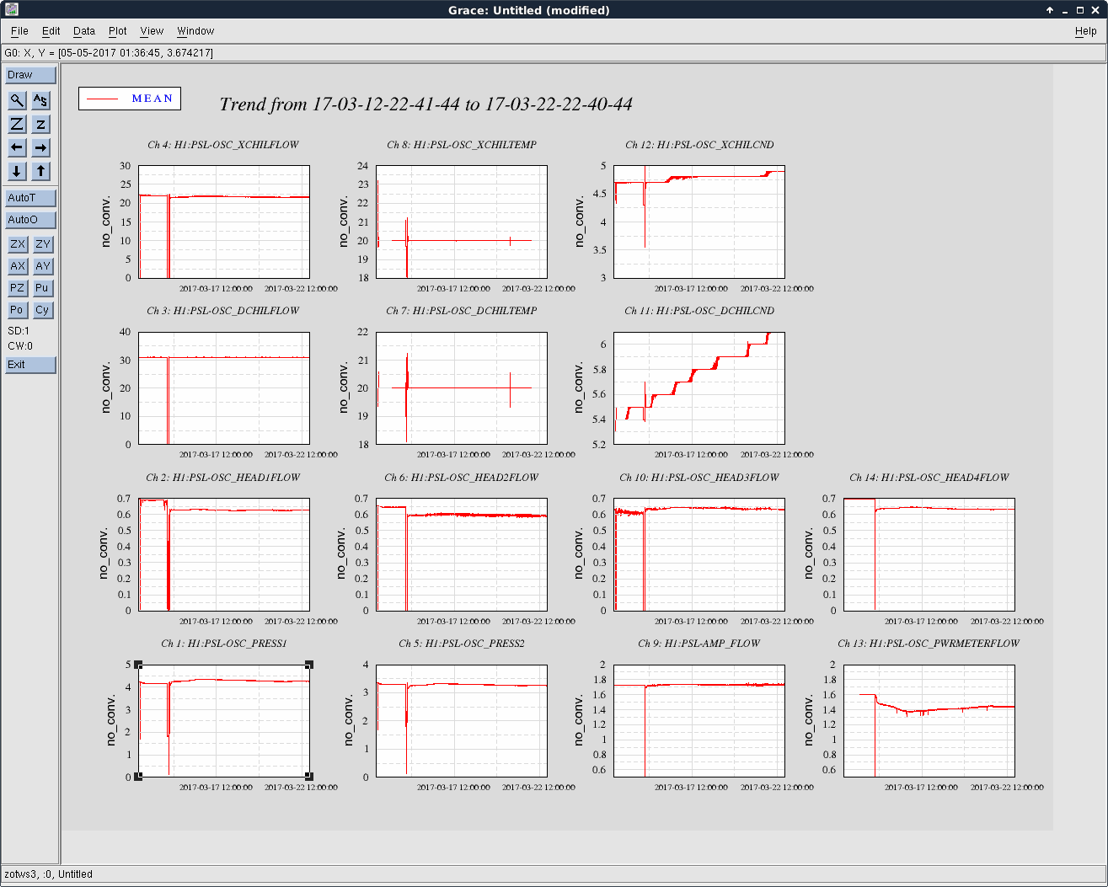Click the Exit button
This screenshot has height=887, width=1108.
pyautogui.click(x=30, y=365)
